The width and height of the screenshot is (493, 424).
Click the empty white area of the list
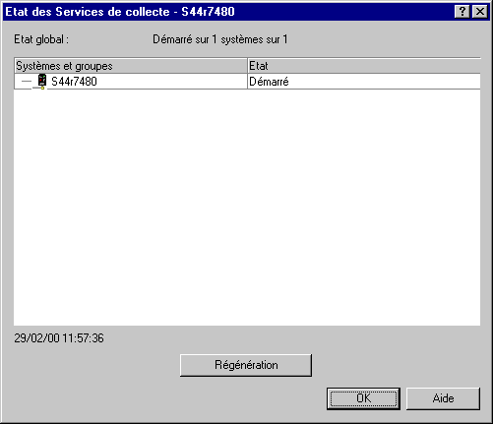point(247,208)
